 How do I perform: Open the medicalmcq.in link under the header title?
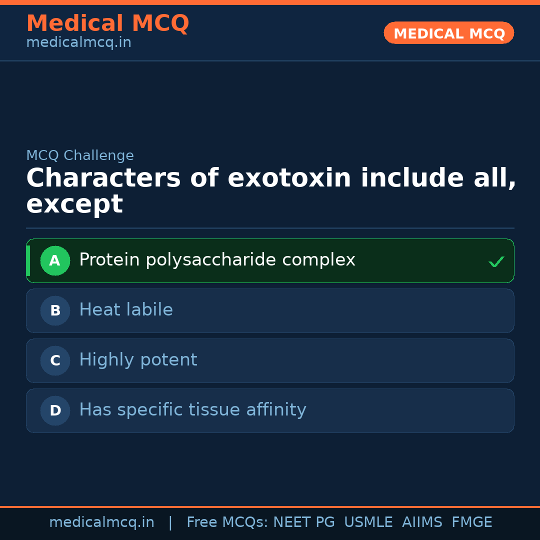(78, 43)
